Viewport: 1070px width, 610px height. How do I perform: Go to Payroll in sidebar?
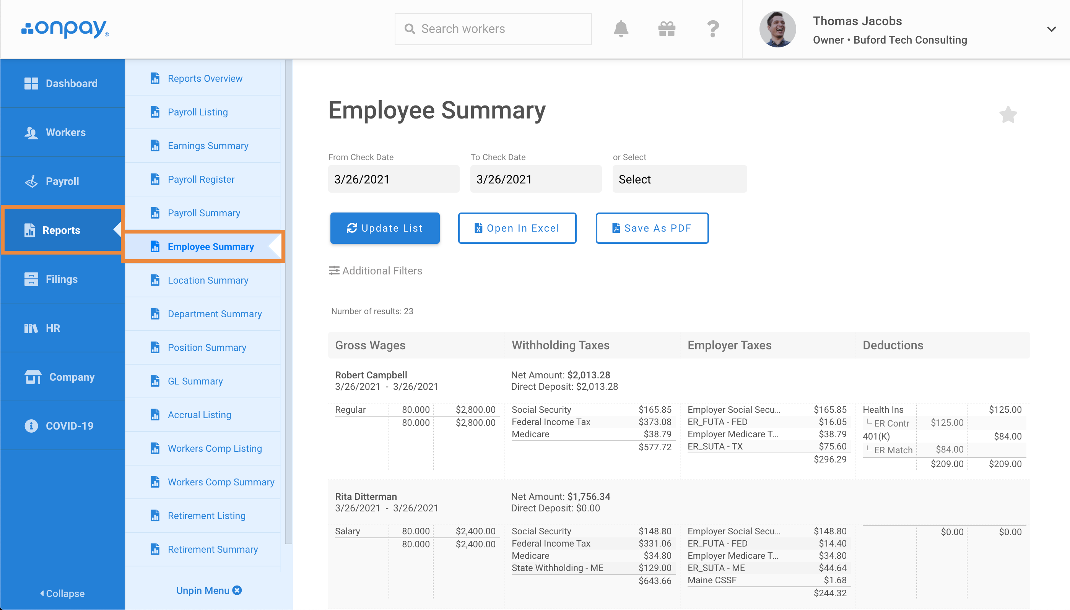(62, 182)
